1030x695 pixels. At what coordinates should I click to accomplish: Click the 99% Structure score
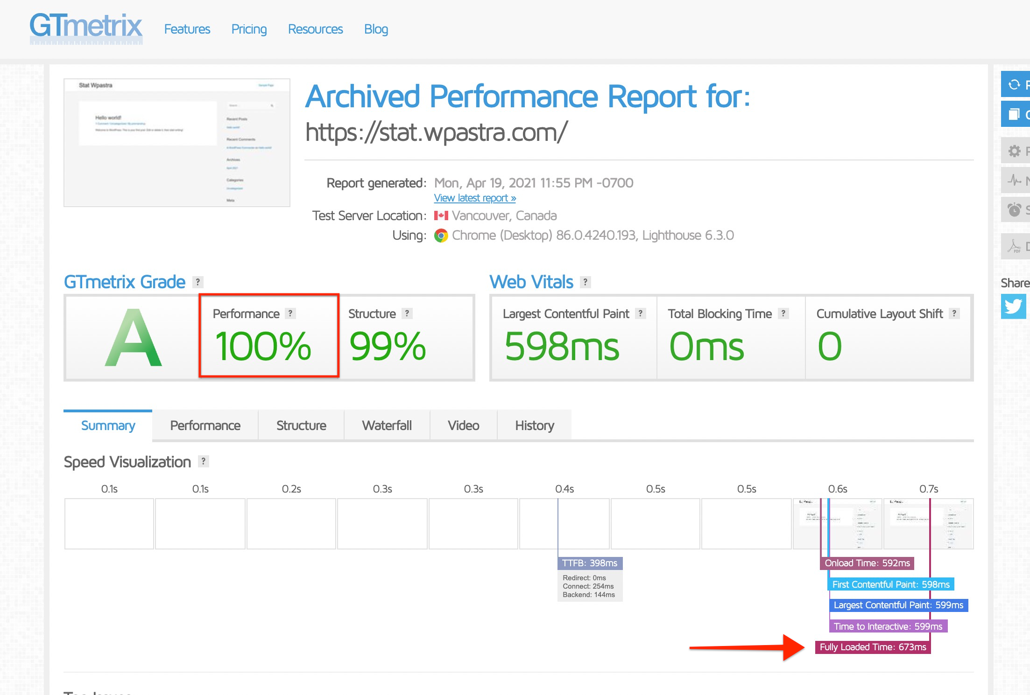(388, 346)
